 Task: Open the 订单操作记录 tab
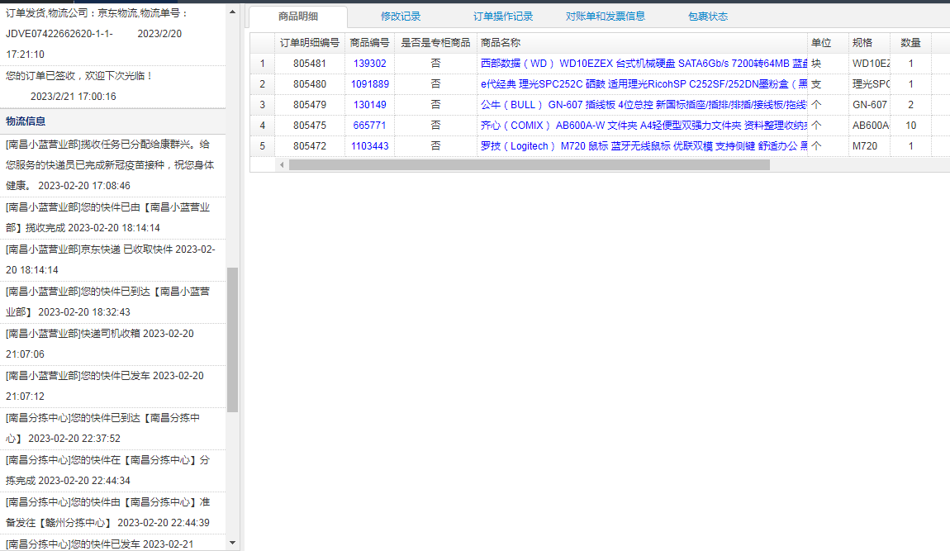point(503,17)
